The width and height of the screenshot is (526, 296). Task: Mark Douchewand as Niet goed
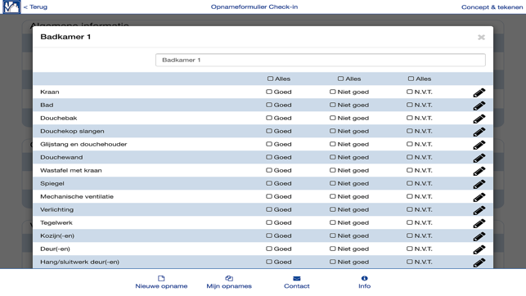pos(332,157)
